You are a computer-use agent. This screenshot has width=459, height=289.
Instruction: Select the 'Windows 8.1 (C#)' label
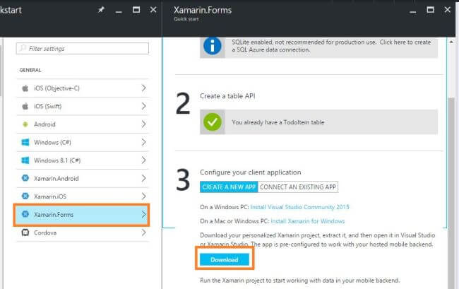click(x=57, y=160)
